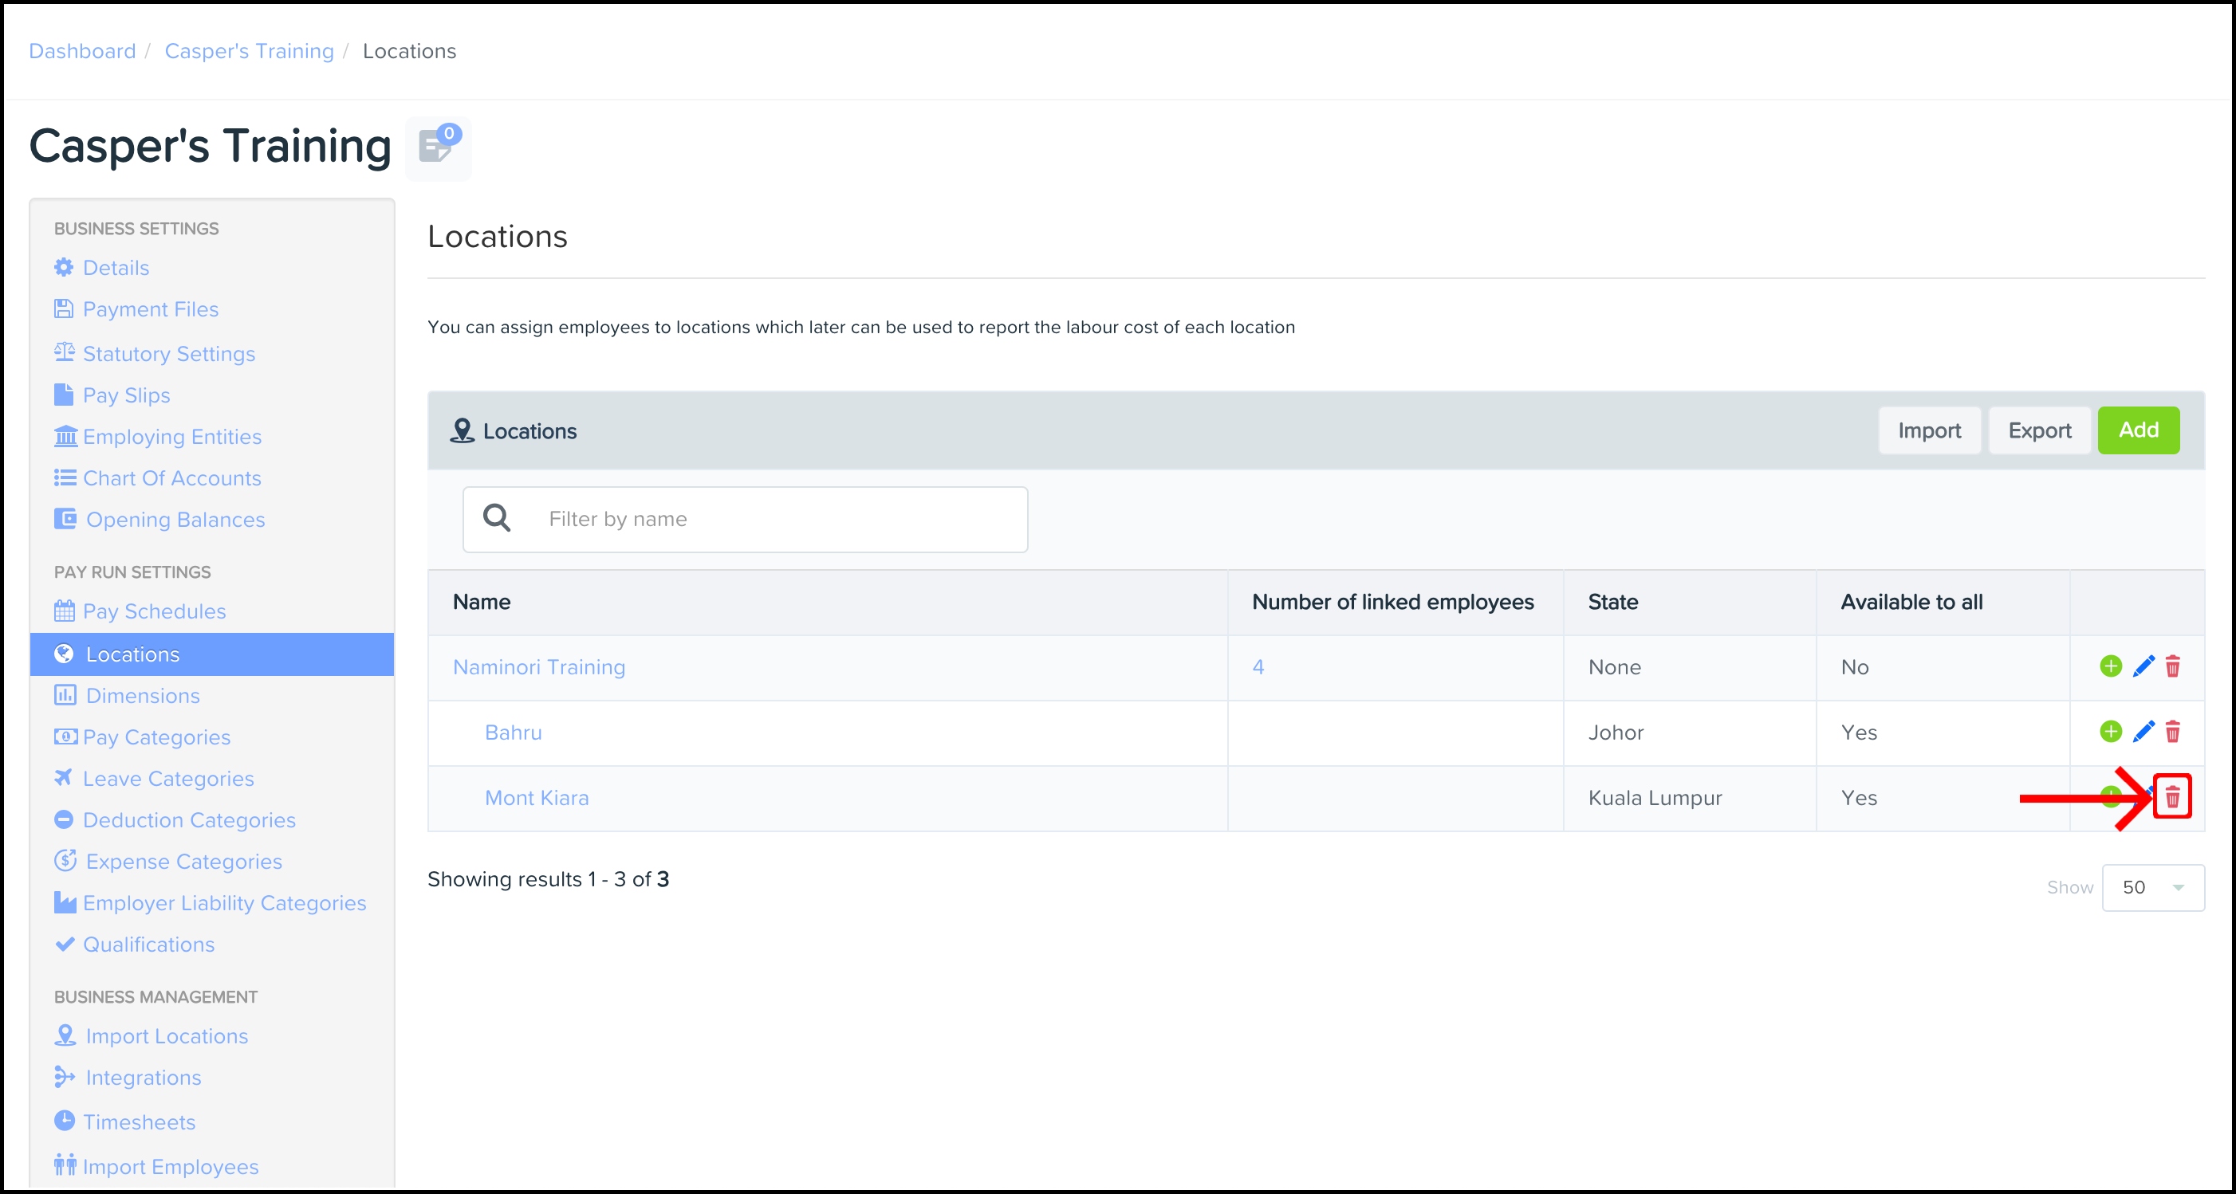The width and height of the screenshot is (2236, 1194).
Task: Add sub-location under Naminori Training
Action: point(2110,666)
